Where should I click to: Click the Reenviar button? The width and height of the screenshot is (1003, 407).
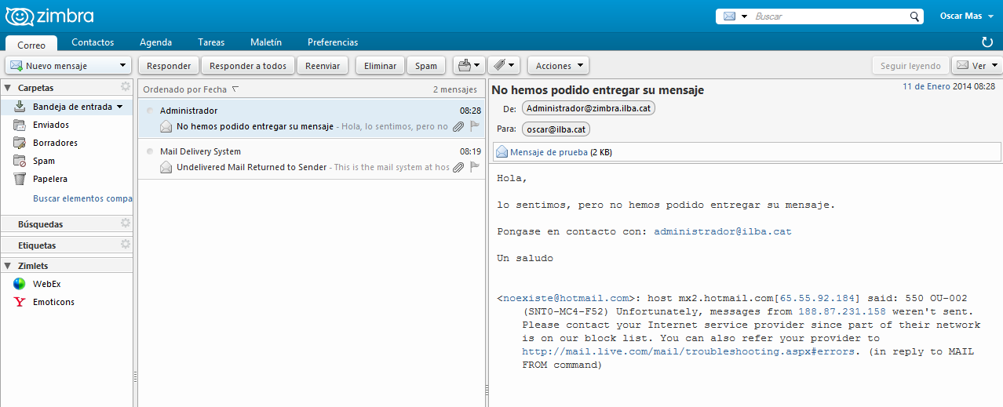tap(323, 66)
